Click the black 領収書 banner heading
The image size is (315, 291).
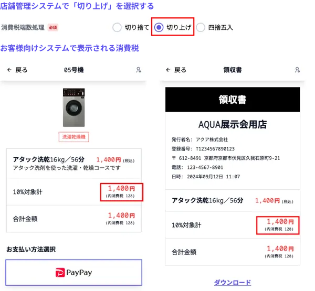[232, 100]
